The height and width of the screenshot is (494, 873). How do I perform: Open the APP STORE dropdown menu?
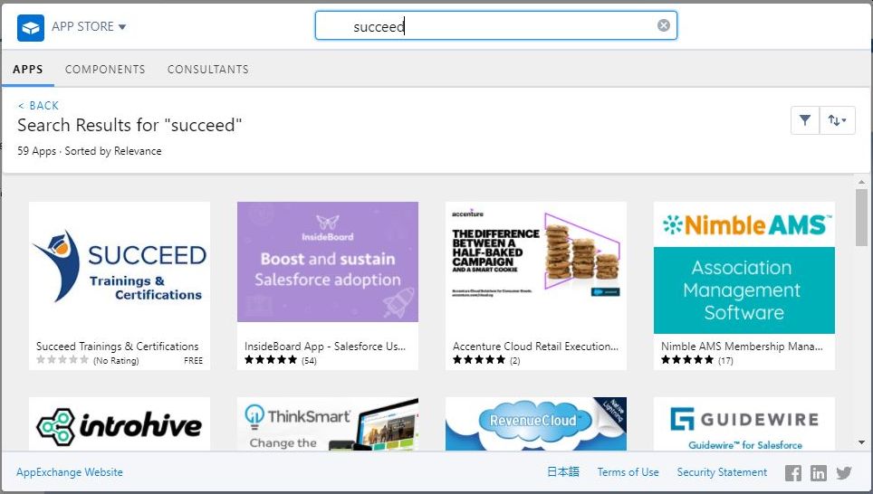pyautogui.click(x=89, y=27)
